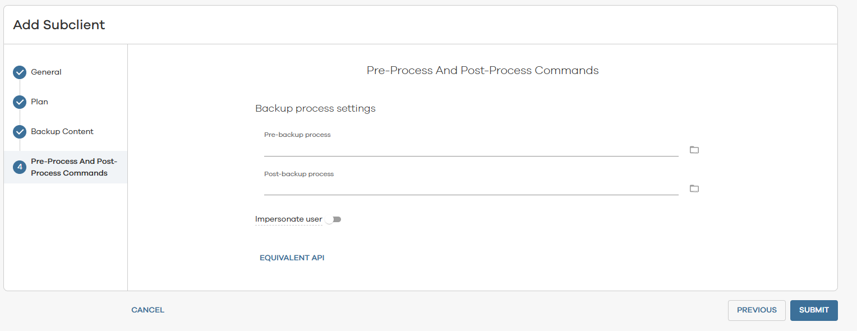The width and height of the screenshot is (857, 331).
Task: Select Pre-Process And Post-Process Commands step
Action: pos(73,167)
